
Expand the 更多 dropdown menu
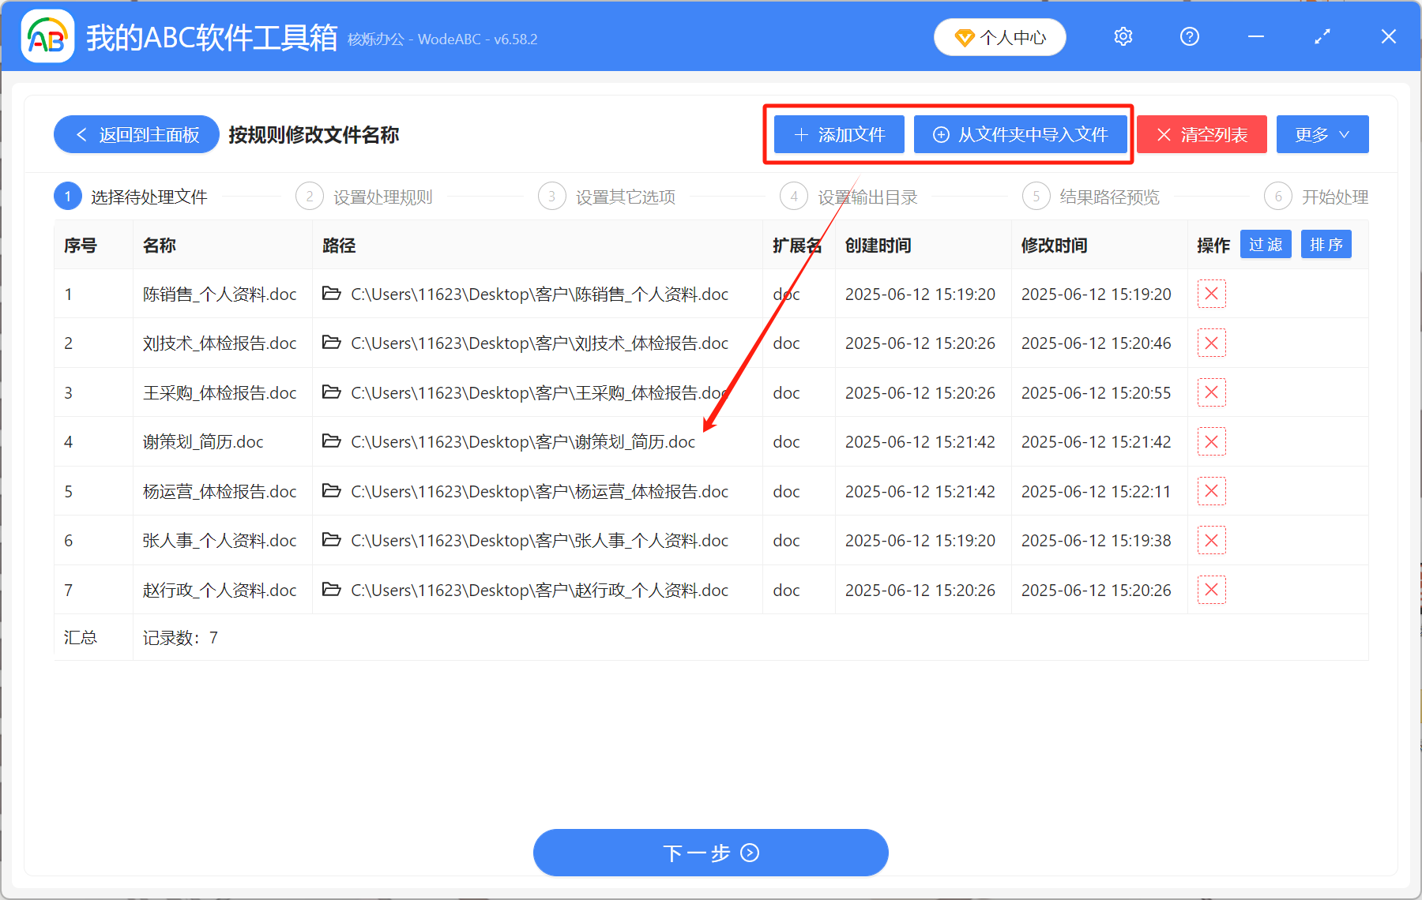tap(1322, 134)
